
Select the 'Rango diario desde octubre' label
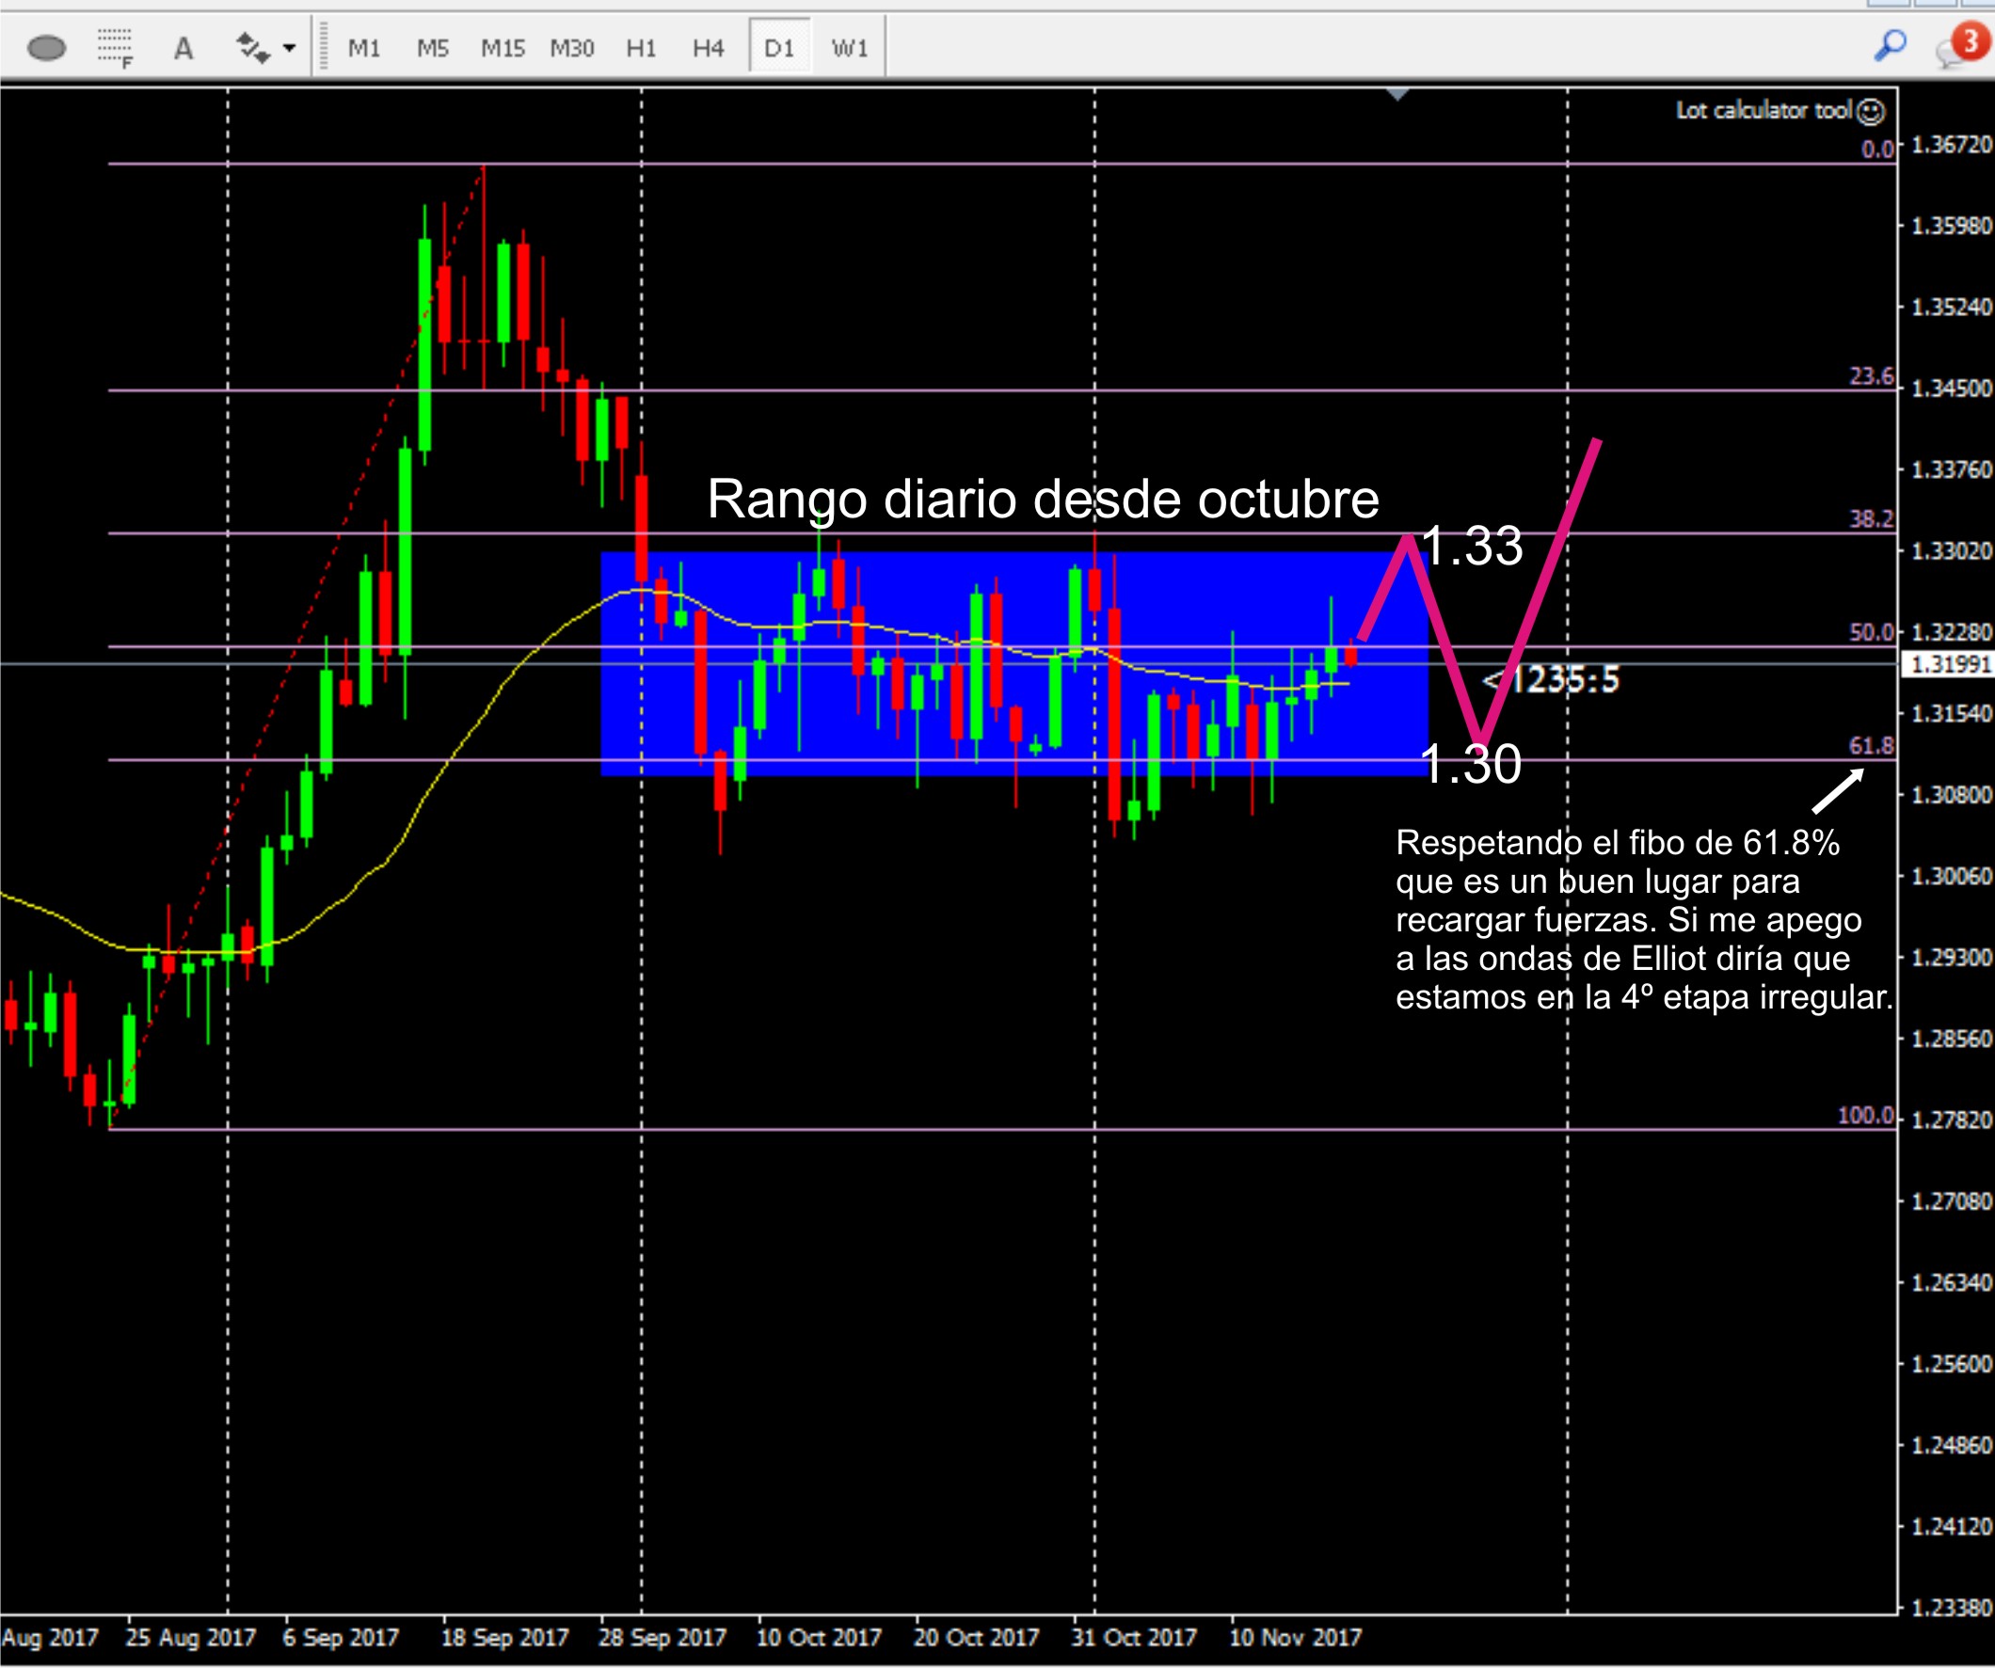coord(1043,499)
